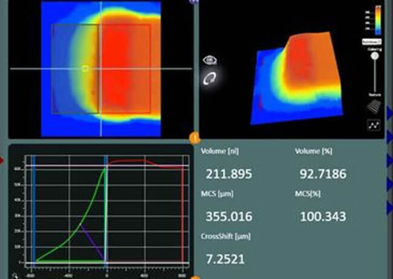Select the MCS[%] value 100.343
Viewport: 393px width, 279px height.
[323, 217]
